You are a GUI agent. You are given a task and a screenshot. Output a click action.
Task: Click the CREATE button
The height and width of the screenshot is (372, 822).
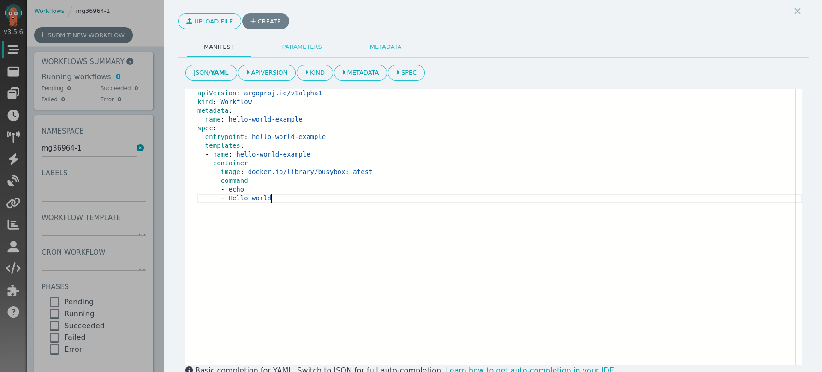[266, 21]
